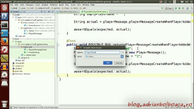Close the PlayerMessageTests.java tab
The width and height of the screenshot is (194, 109).
coord(108,12)
